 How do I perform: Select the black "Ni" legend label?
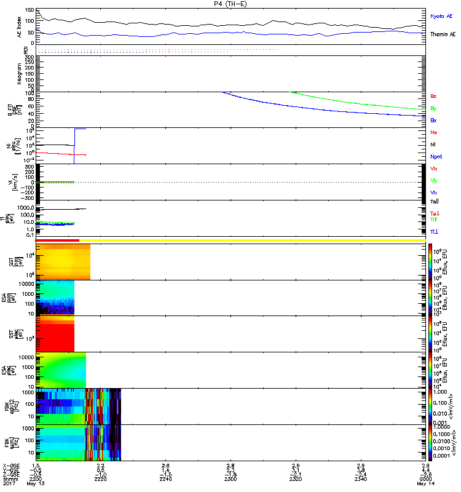pos(433,145)
